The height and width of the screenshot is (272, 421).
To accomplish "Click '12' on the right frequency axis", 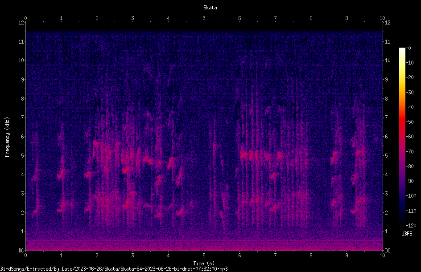I will 388,23.
